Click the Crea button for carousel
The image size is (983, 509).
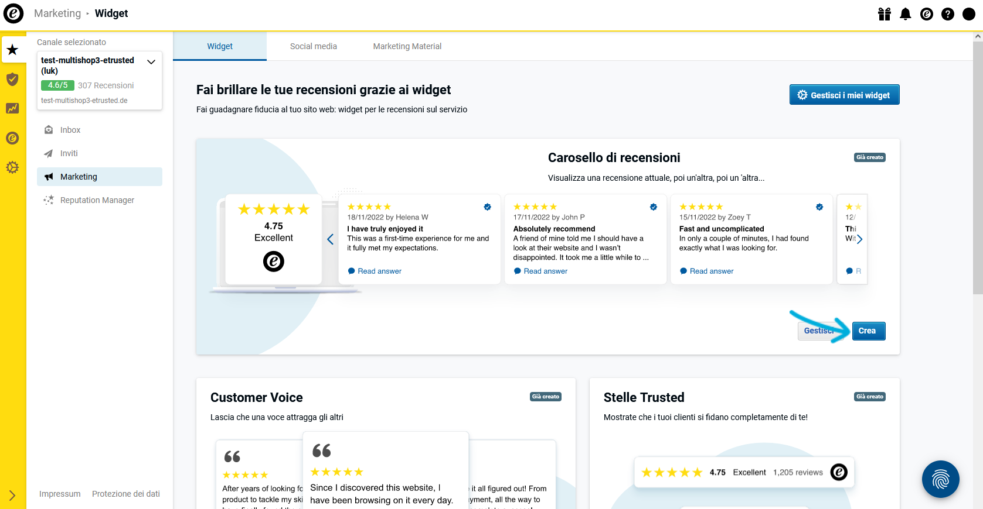point(868,331)
